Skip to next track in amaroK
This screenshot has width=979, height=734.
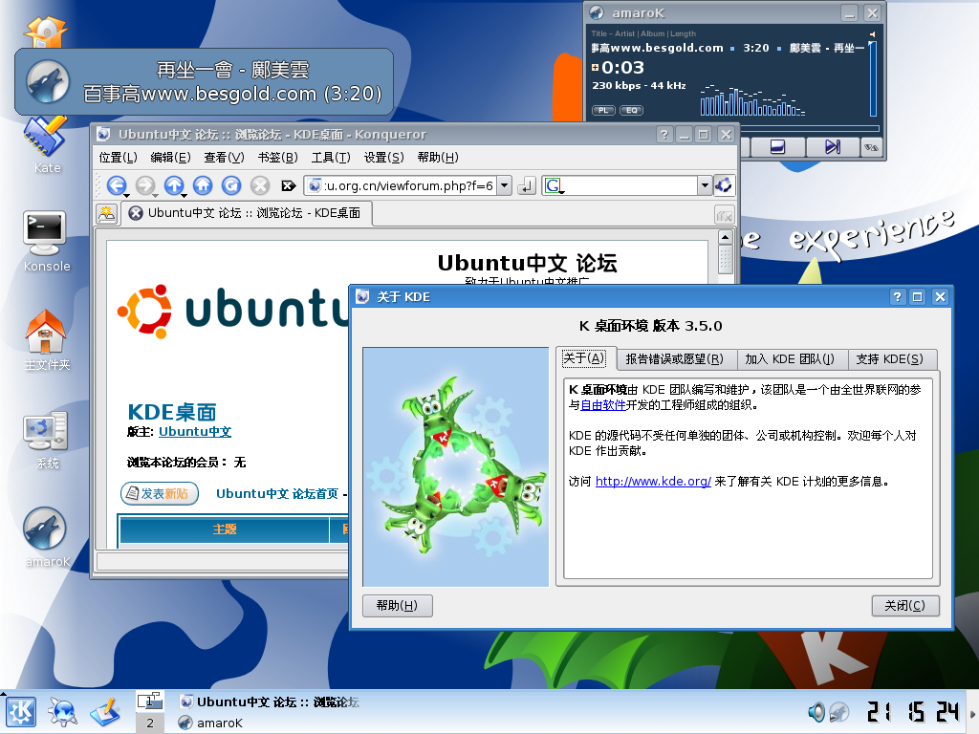833,146
